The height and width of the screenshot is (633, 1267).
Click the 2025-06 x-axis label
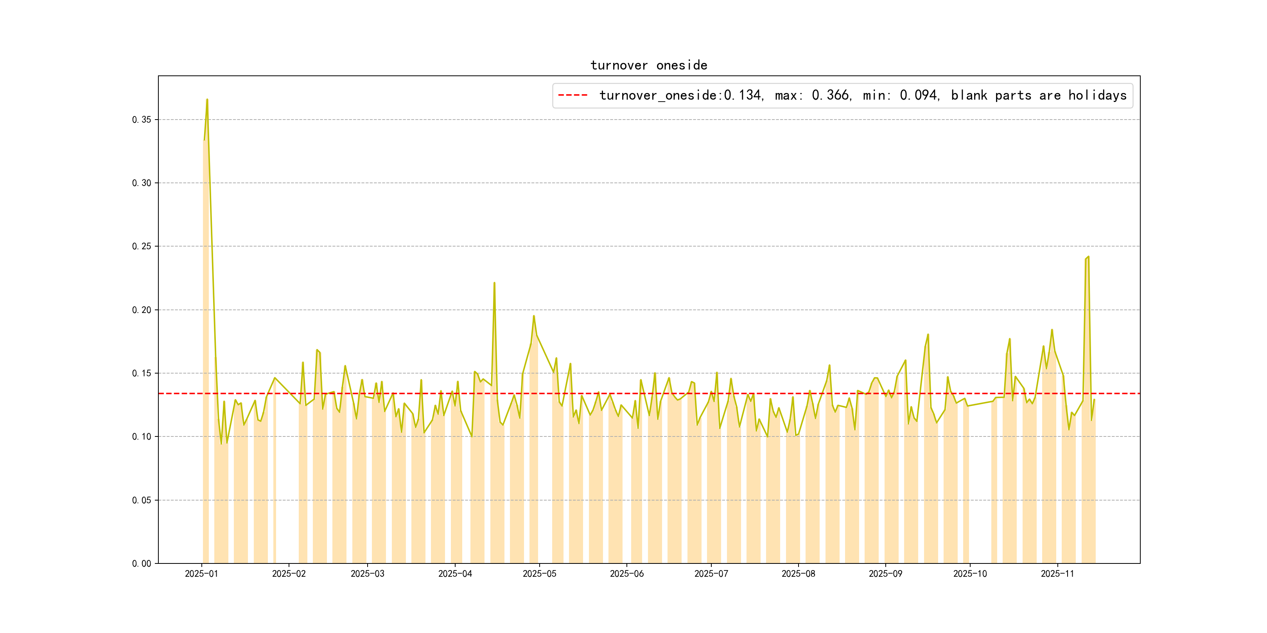626,574
